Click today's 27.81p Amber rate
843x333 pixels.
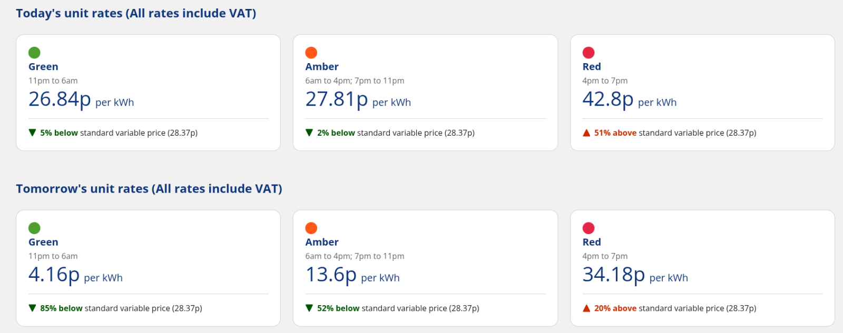point(337,99)
